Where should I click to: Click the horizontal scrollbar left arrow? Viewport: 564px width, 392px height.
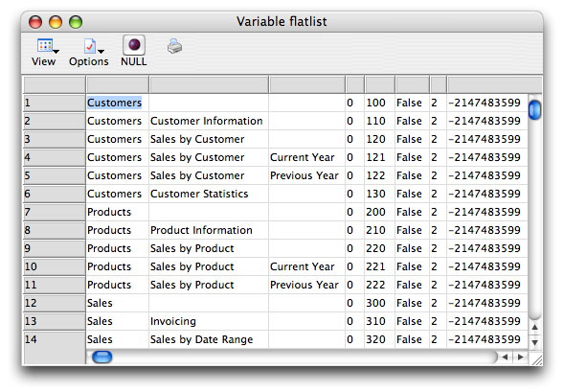505,357
